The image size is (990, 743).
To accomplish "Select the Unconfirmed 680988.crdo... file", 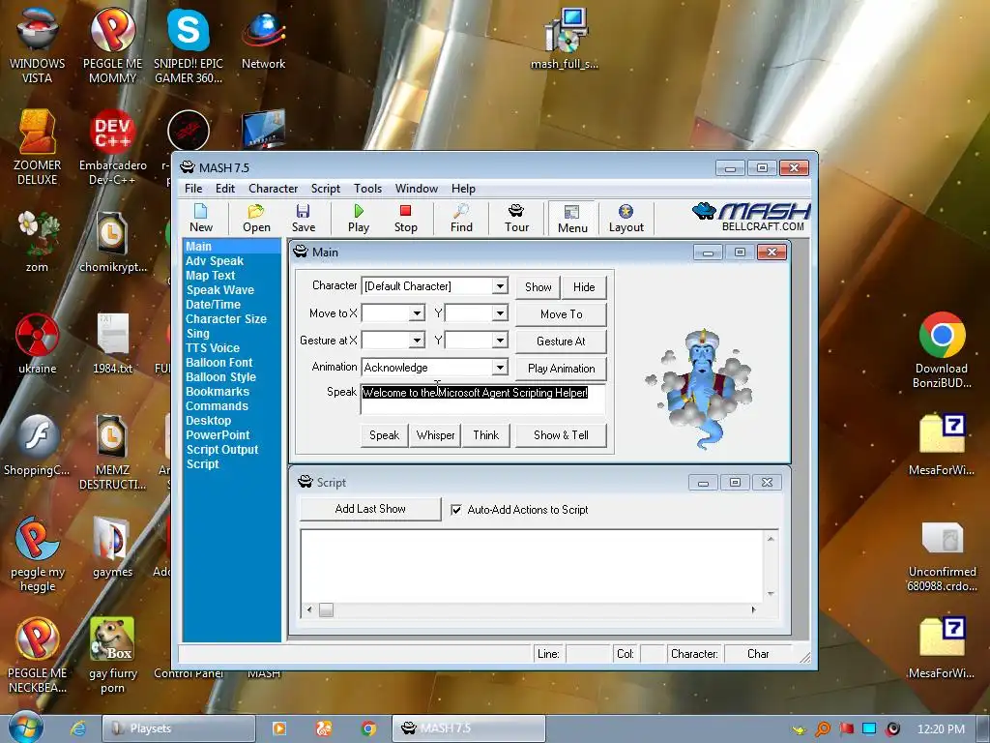I will click(x=942, y=556).
